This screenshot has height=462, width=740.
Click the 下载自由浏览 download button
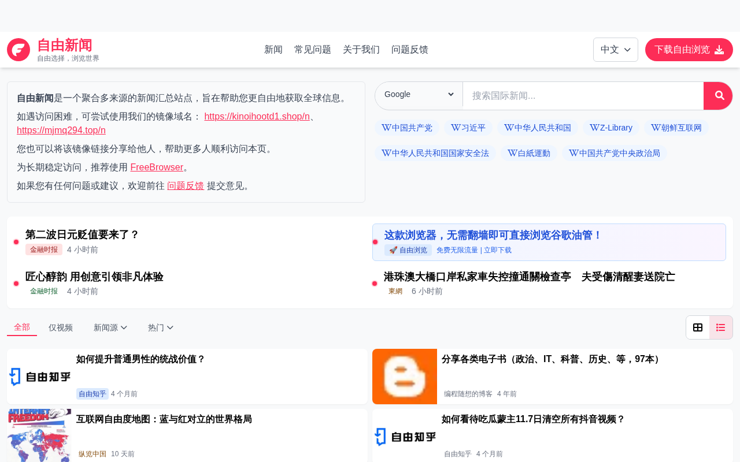(689, 50)
